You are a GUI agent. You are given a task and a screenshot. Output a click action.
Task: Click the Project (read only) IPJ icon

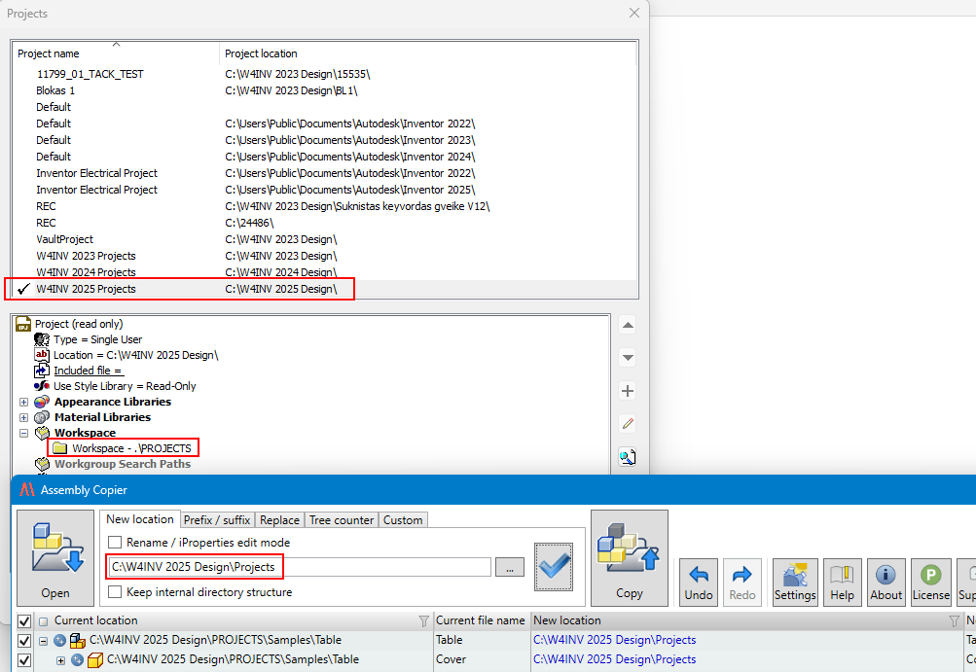tap(23, 324)
